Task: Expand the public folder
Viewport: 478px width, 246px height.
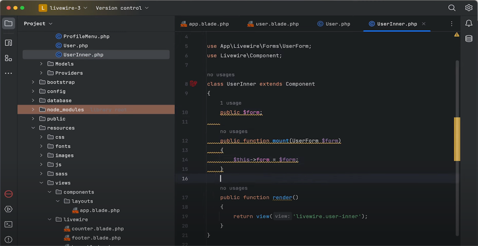Action: point(33,119)
